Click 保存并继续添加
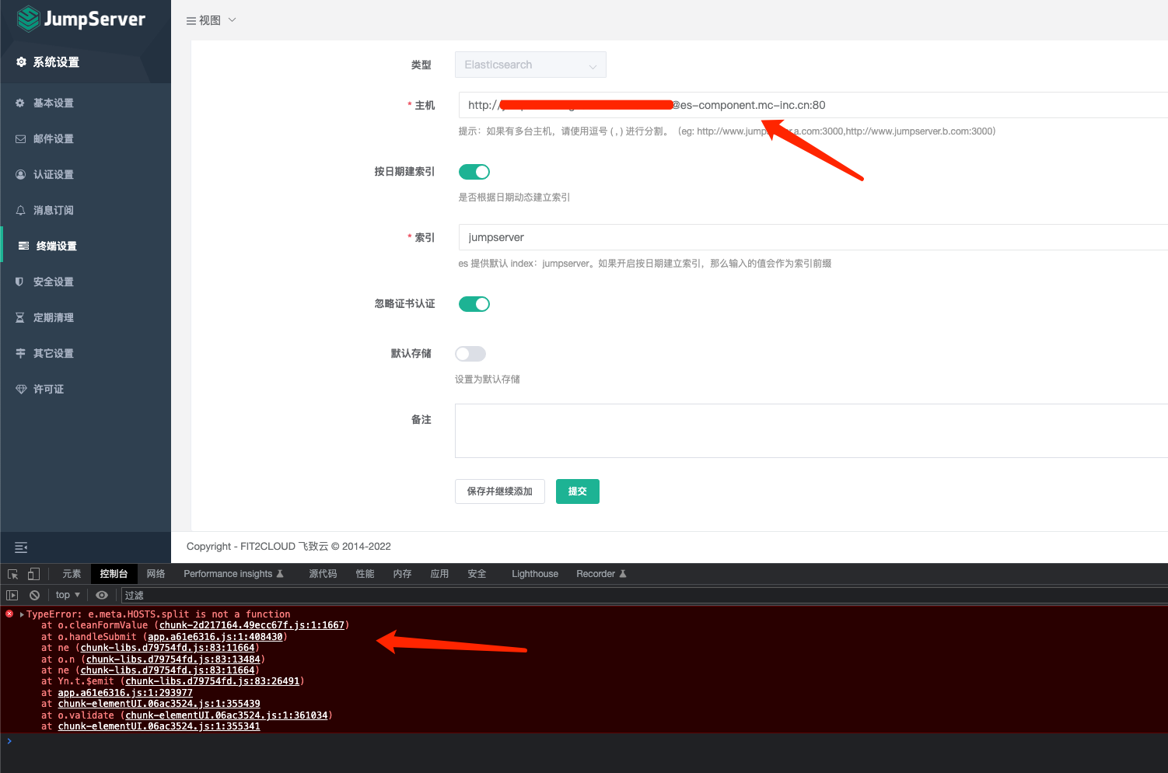 coord(499,491)
